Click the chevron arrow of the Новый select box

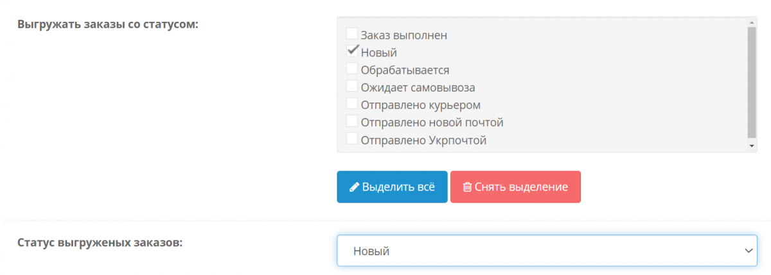748,251
